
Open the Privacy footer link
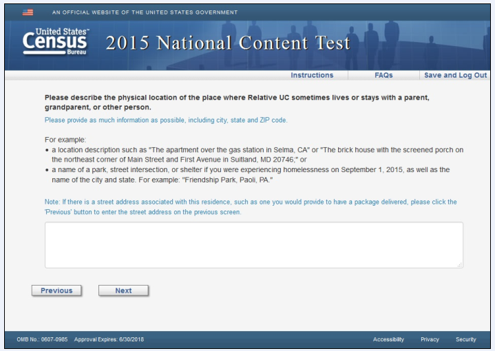click(x=430, y=340)
